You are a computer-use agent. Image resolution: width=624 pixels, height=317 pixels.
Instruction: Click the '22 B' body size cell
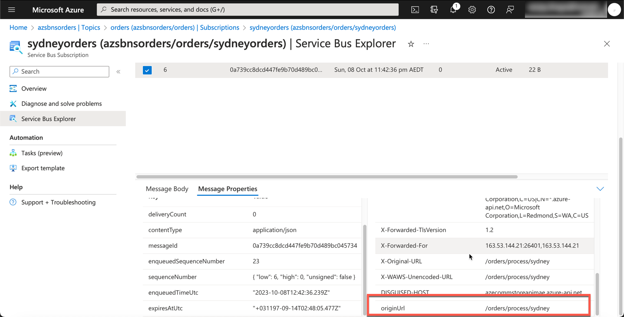click(534, 70)
